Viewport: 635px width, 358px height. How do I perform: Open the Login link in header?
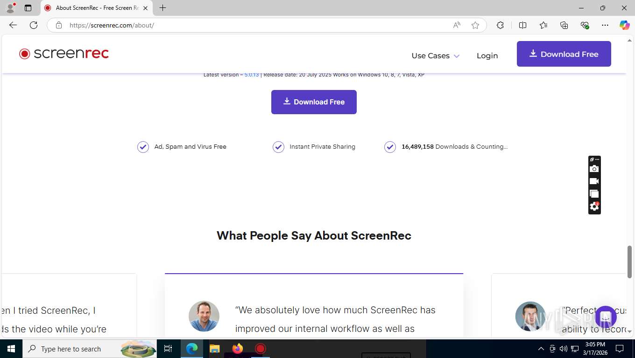click(487, 55)
